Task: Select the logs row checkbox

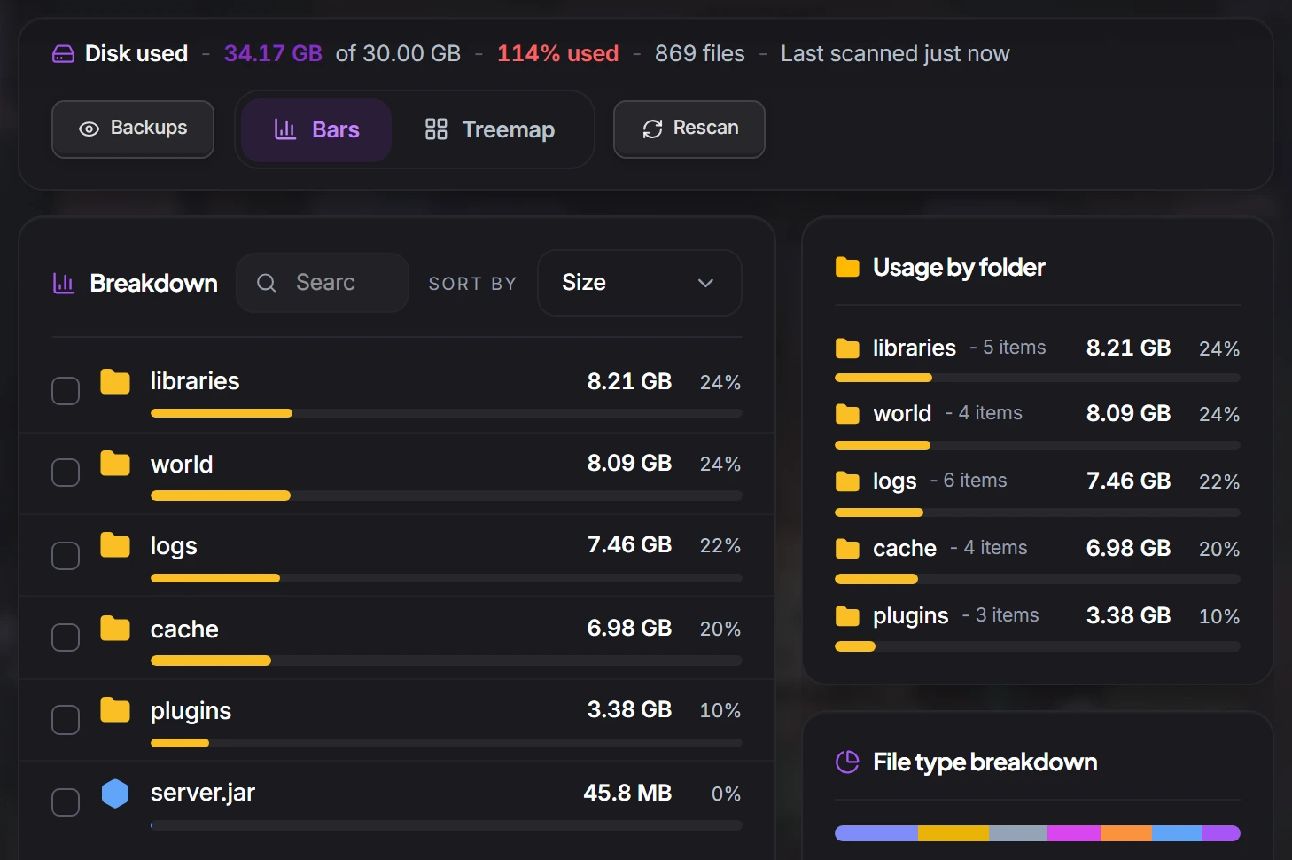Action: (x=66, y=556)
